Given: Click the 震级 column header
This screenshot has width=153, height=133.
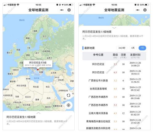Looking at the screenshot, I should (115, 56).
